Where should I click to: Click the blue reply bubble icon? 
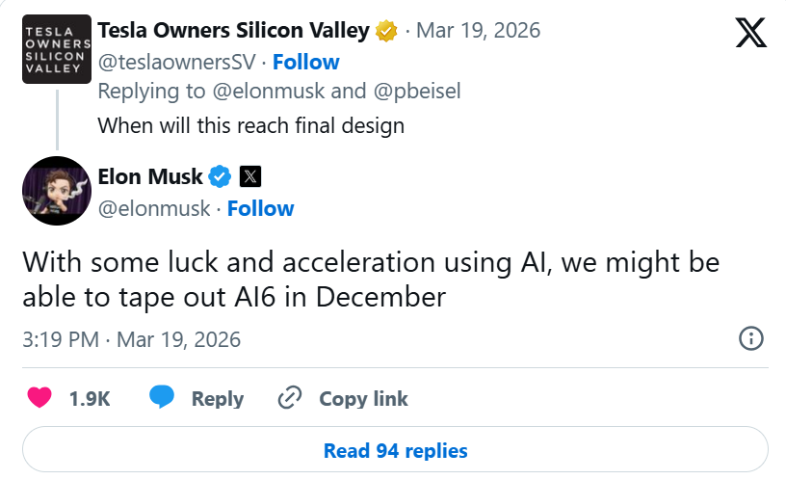click(163, 398)
